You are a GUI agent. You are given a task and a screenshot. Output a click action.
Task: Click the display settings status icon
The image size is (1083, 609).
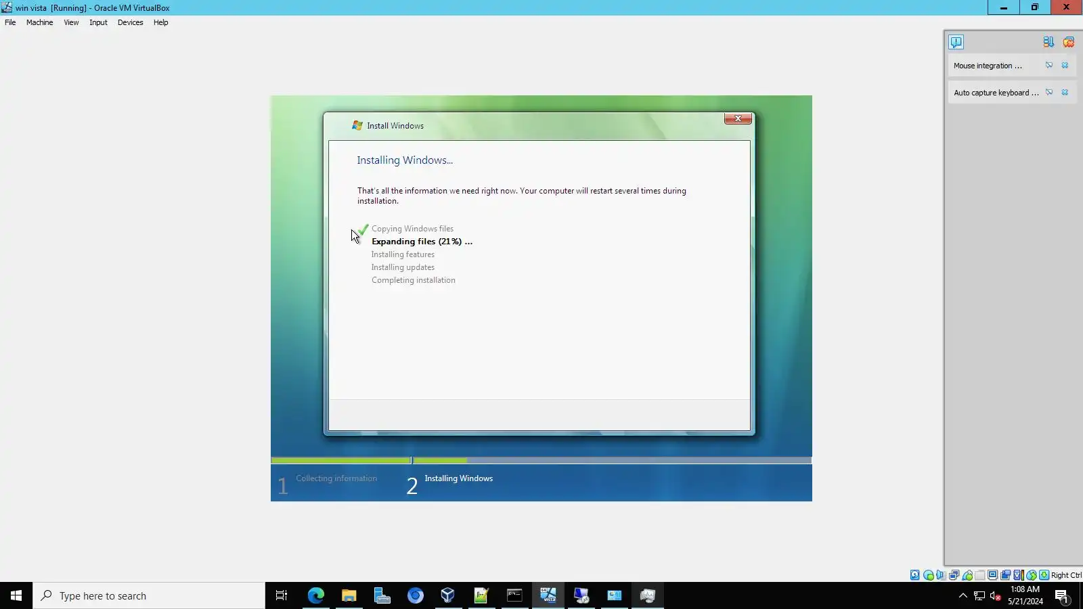point(993,575)
